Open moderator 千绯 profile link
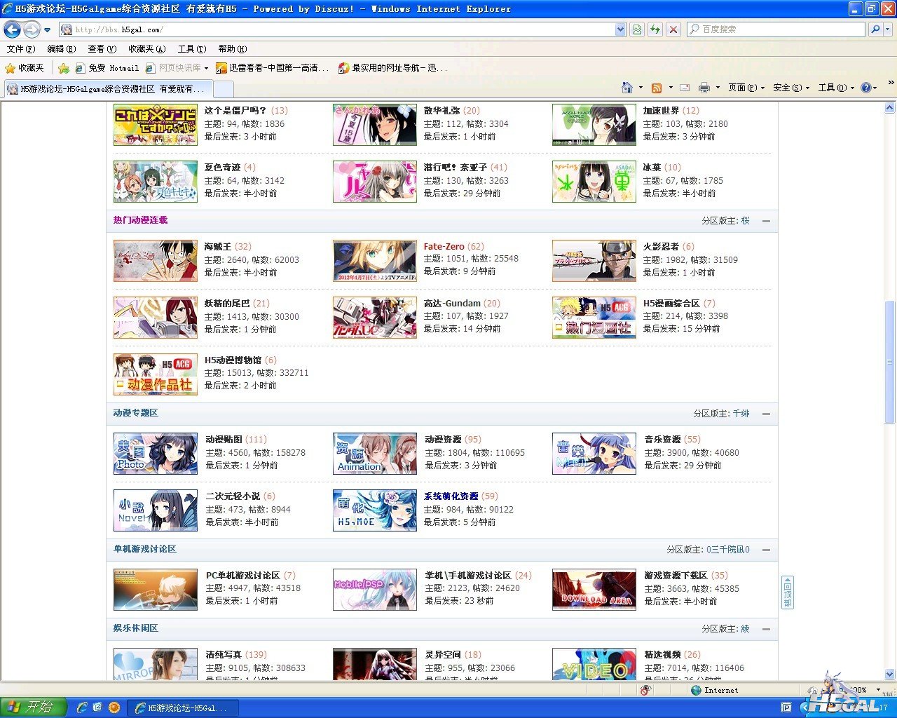Image resolution: width=897 pixels, height=718 pixels. point(741,414)
